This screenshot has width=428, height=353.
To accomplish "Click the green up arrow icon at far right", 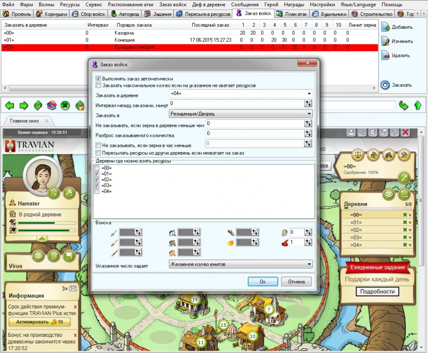I will pyautogui.click(x=418, y=105).
